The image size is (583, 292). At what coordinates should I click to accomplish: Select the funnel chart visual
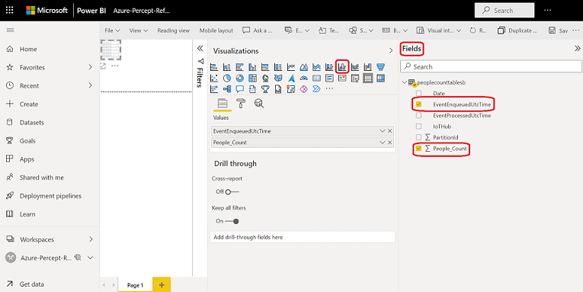coord(380,67)
